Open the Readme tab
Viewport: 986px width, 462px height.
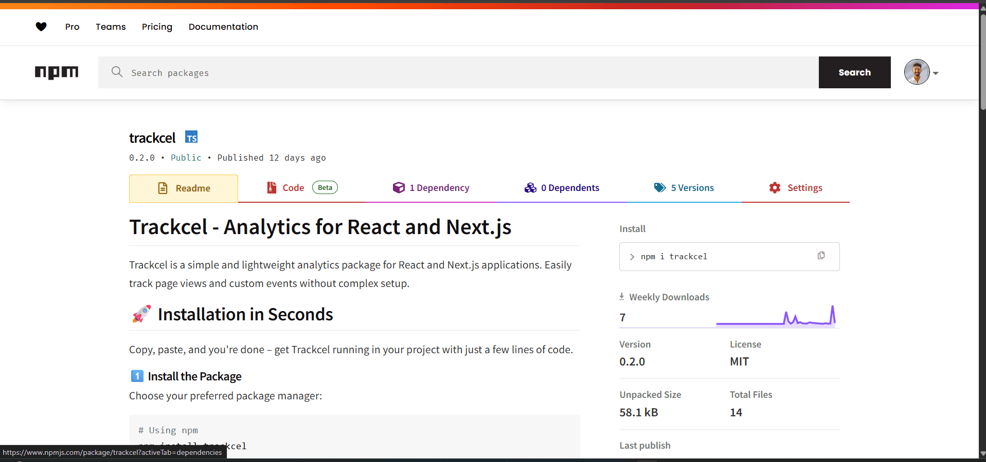pyautogui.click(x=184, y=188)
